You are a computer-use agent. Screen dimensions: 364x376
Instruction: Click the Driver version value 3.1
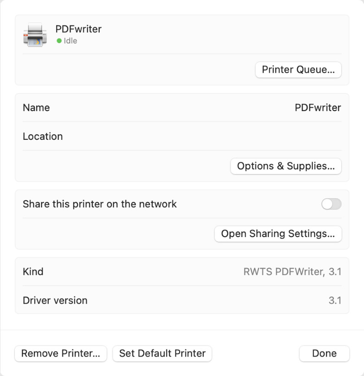click(x=335, y=301)
